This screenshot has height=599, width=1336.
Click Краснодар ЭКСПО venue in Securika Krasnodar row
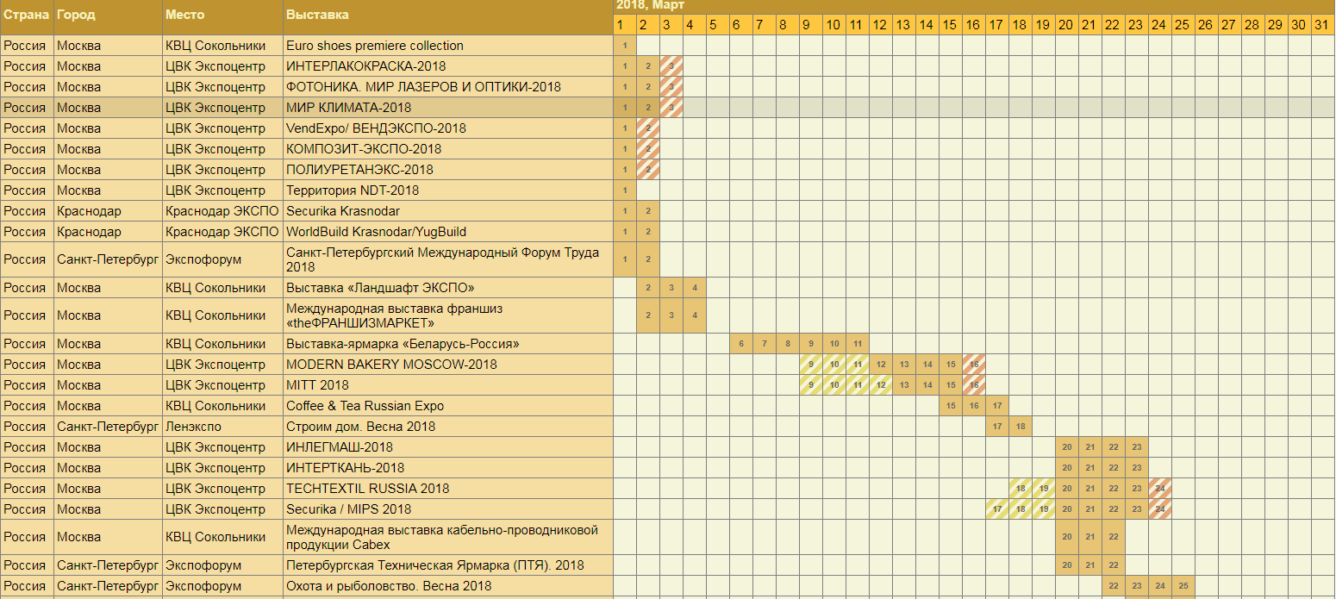point(222,211)
